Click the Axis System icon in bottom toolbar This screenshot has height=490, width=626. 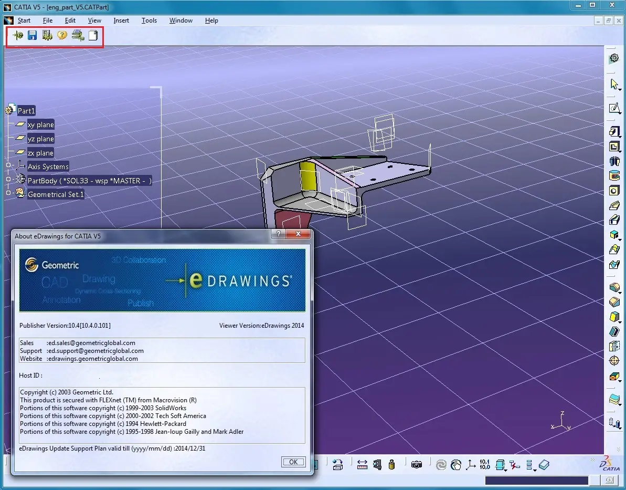471,465
